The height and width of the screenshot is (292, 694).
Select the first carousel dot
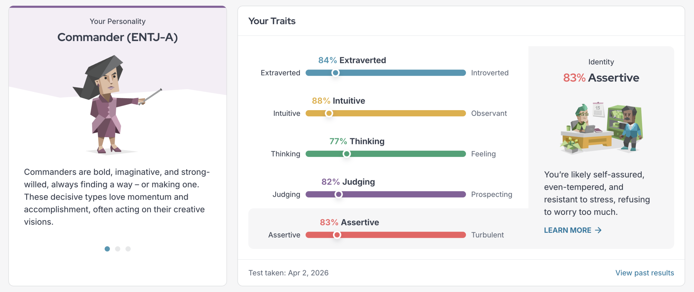coord(107,249)
